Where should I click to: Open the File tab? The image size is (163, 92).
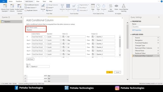[x=4, y=2]
